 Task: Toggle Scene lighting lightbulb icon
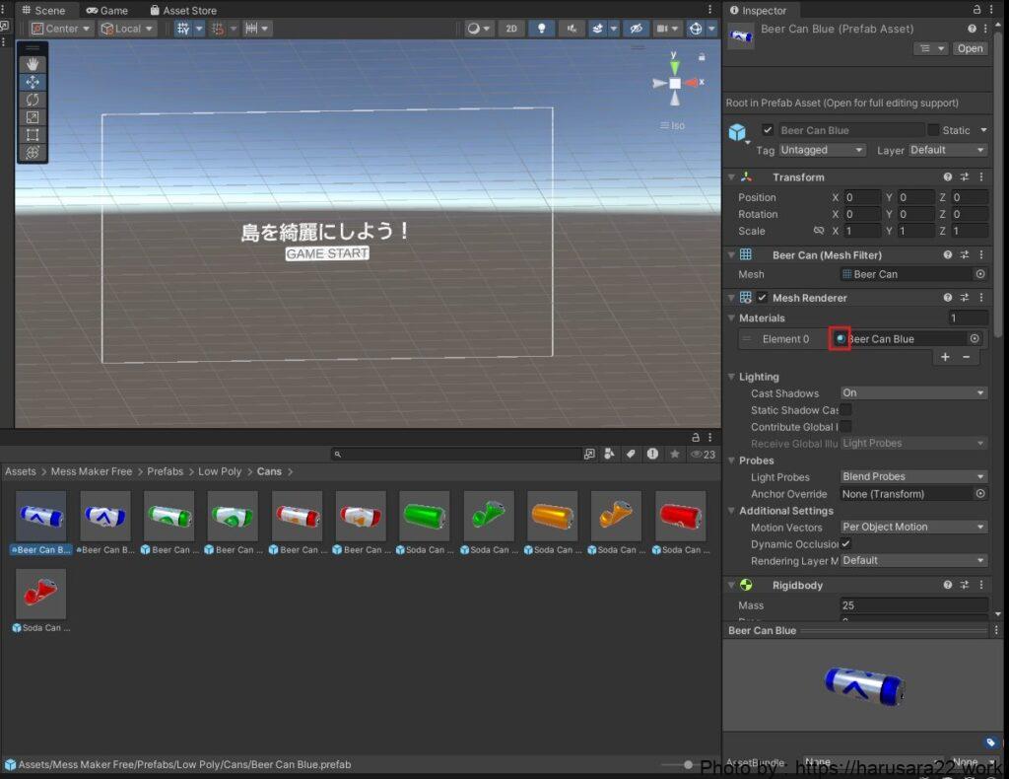pos(541,29)
